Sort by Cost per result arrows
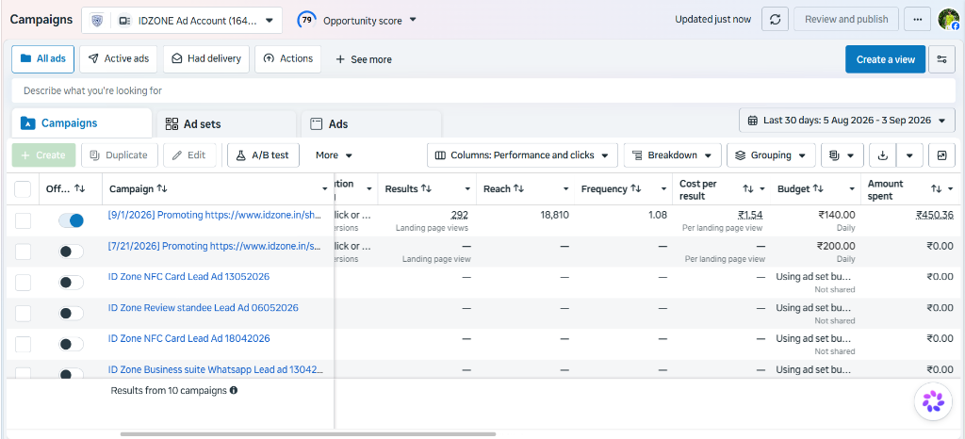The image size is (965, 439). point(747,188)
